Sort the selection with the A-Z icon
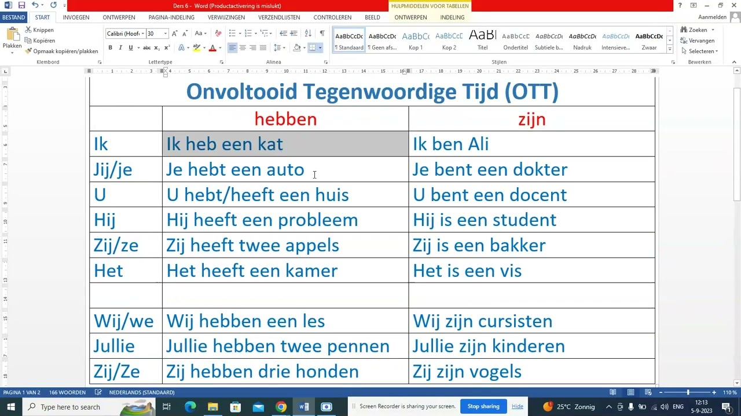Viewport: 741px width, 416px height. [x=308, y=34]
